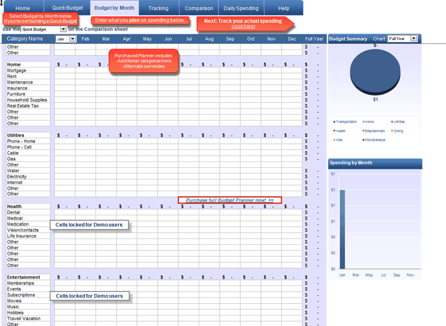Select the Movies category cell
Screen dimensions: 446x326
coord(28,301)
